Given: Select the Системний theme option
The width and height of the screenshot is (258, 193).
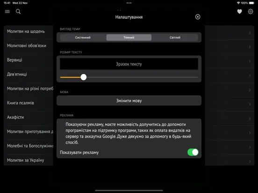Looking at the screenshot, I should coord(83,37).
